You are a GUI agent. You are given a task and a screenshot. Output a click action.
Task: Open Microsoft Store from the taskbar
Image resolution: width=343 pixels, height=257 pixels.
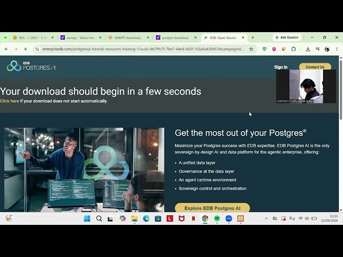tap(158, 218)
